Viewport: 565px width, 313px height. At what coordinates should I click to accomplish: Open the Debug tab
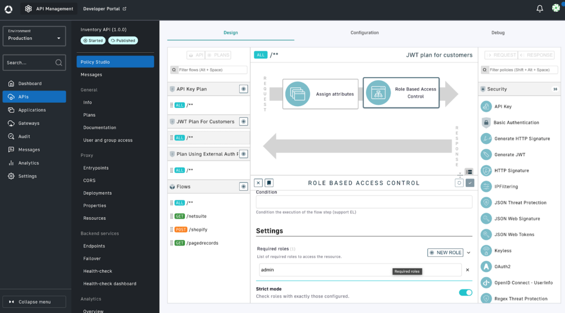pos(498,32)
